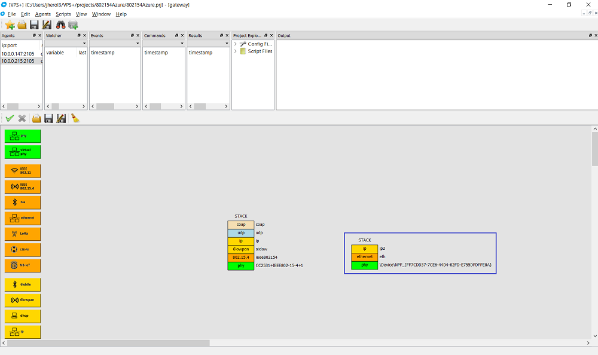The width and height of the screenshot is (598, 355).
Task: Select agent 10.0.0.147:2105 in list
Action: [18, 53]
